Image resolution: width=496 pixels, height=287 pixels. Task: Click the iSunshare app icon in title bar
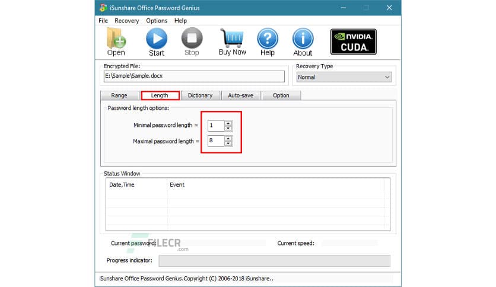click(103, 8)
